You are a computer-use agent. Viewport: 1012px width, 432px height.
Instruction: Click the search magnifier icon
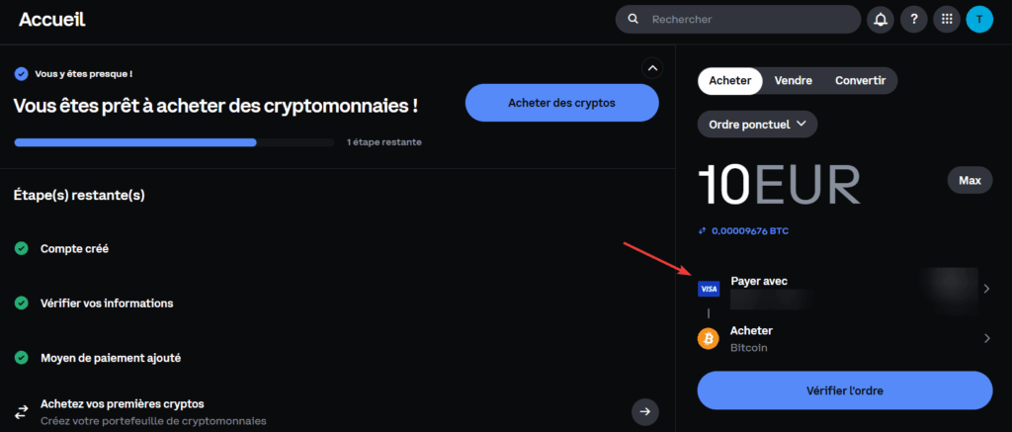[633, 20]
